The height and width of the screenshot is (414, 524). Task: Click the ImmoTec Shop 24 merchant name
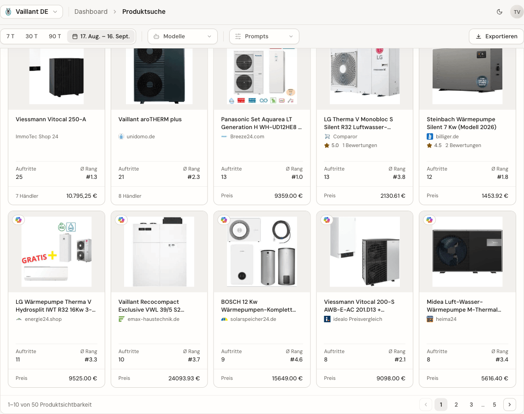coord(37,136)
